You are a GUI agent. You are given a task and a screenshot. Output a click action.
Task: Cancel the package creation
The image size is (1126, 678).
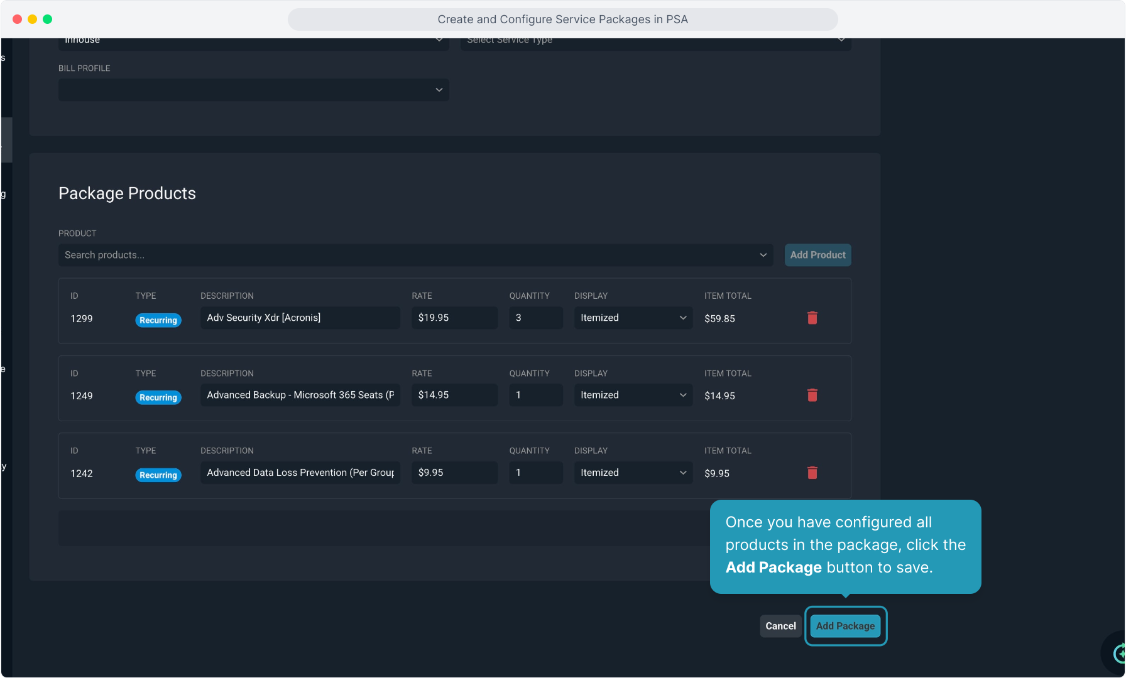780,626
